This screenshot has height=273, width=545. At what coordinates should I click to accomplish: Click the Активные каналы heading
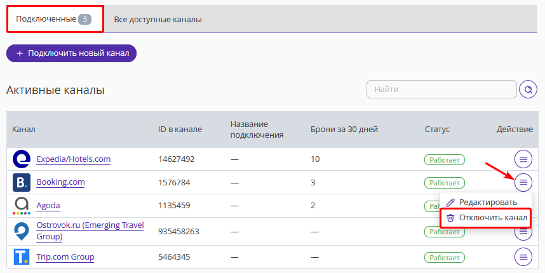tap(55, 90)
